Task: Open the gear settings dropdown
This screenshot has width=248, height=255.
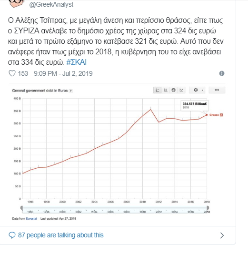Action: click(x=197, y=90)
